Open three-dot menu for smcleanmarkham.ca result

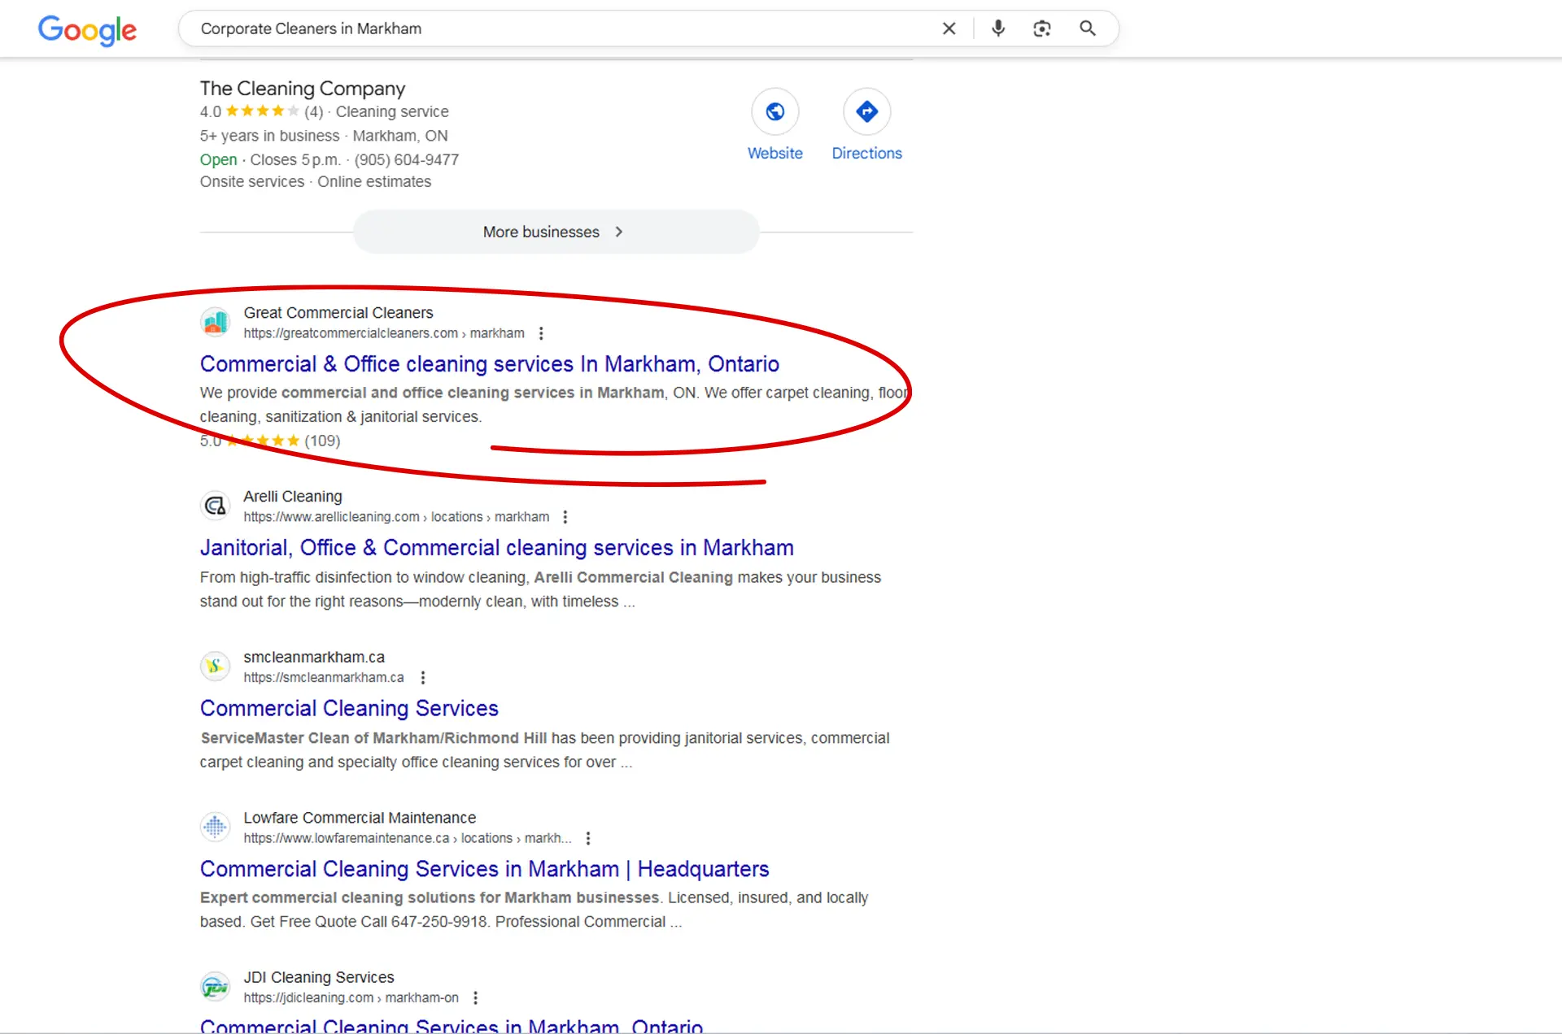(423, 677)
